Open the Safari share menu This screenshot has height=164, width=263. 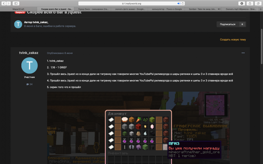click(x=250, y=3)
